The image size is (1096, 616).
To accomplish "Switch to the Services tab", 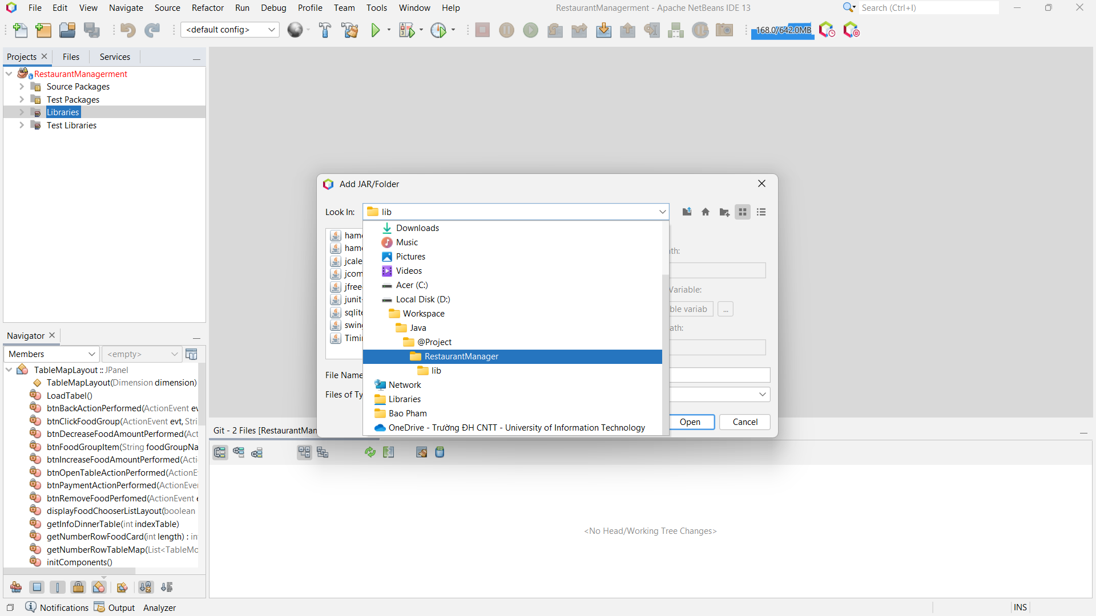I will click(x=115, y=57).
